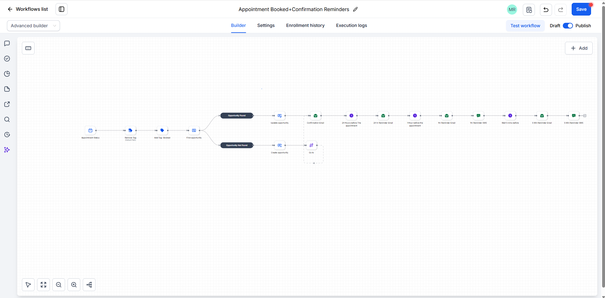Viewport: 605px width, 298px height.
Task: Add a step after 5 Min Reminder SMS
Action: coord(585,116)
